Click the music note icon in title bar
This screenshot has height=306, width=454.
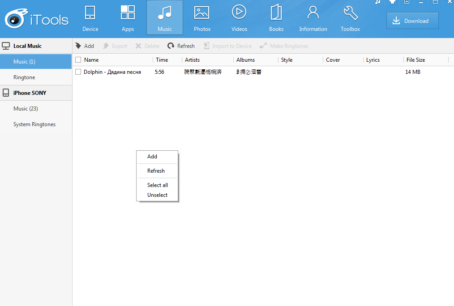point(377,2)
